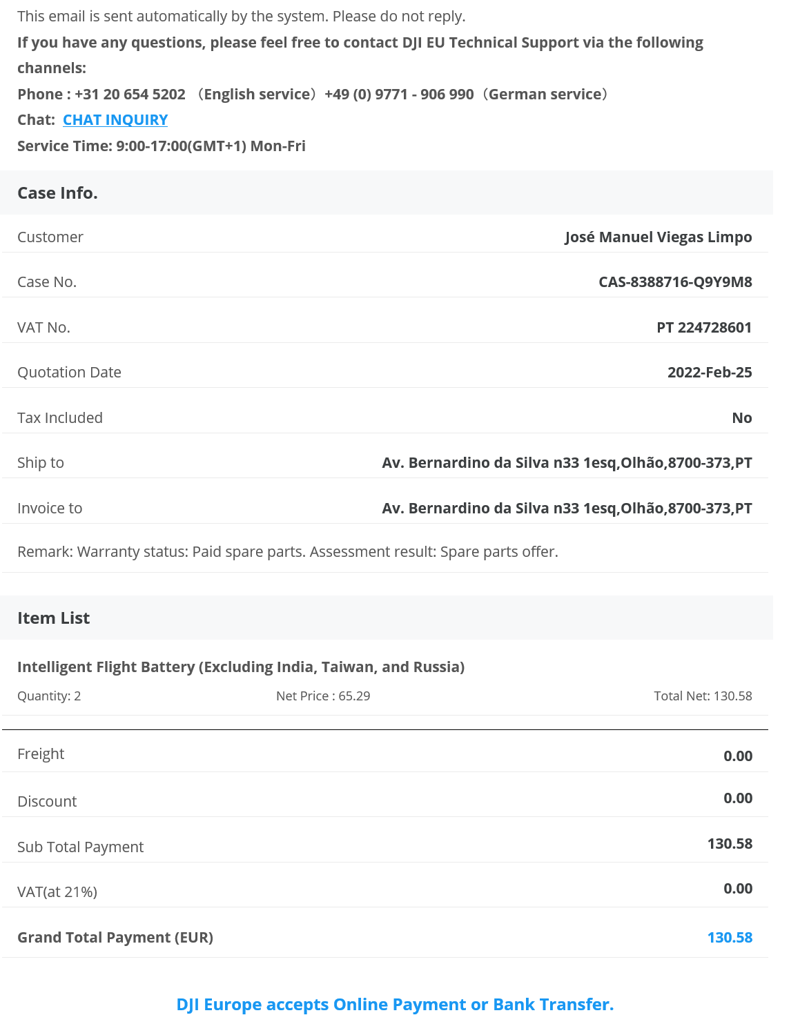Click the Item List section header
The height and width of the screenshot is (1024, 809).
point(54,618)
